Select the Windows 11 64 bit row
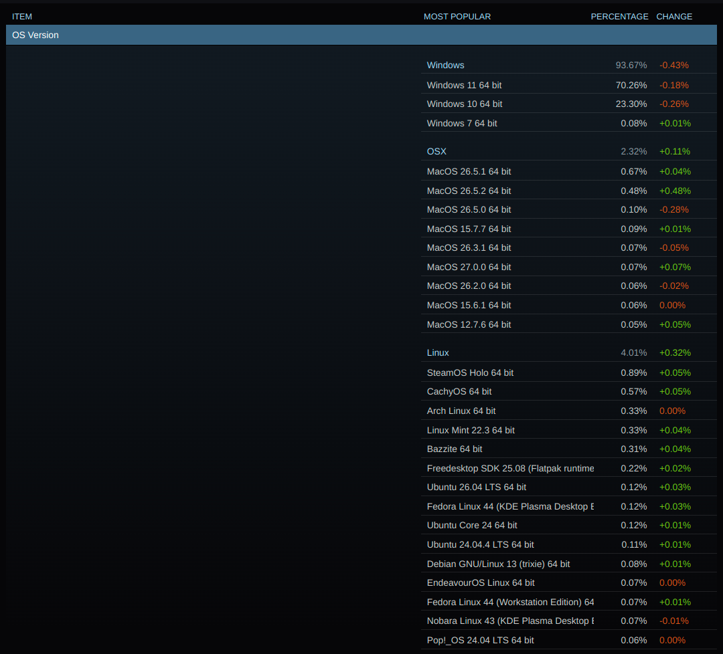The height and width of the screenshot is (654, 723). point(568,85)
